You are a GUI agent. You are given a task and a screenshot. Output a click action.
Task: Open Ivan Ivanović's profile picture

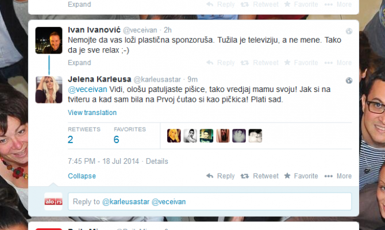(49, 40)
